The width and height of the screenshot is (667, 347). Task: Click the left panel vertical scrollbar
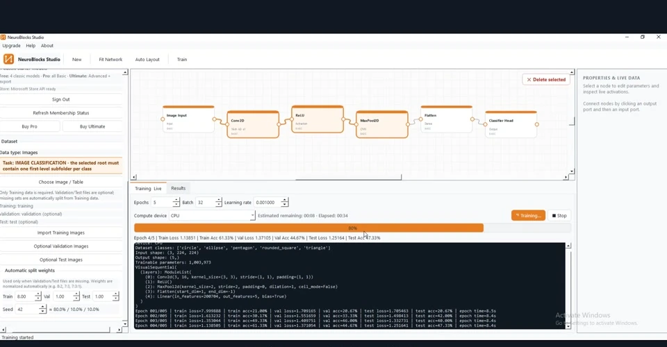[x=125, y=198]
